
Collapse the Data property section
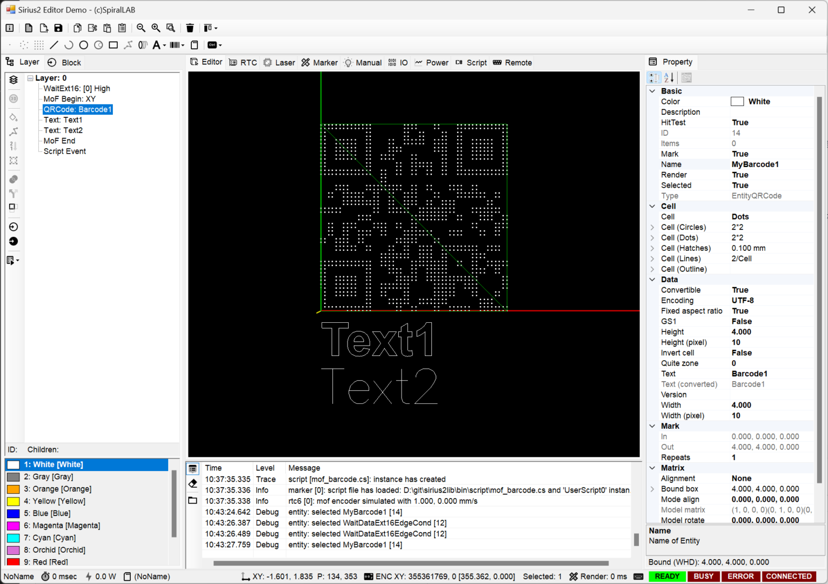[x=652, y=280]
